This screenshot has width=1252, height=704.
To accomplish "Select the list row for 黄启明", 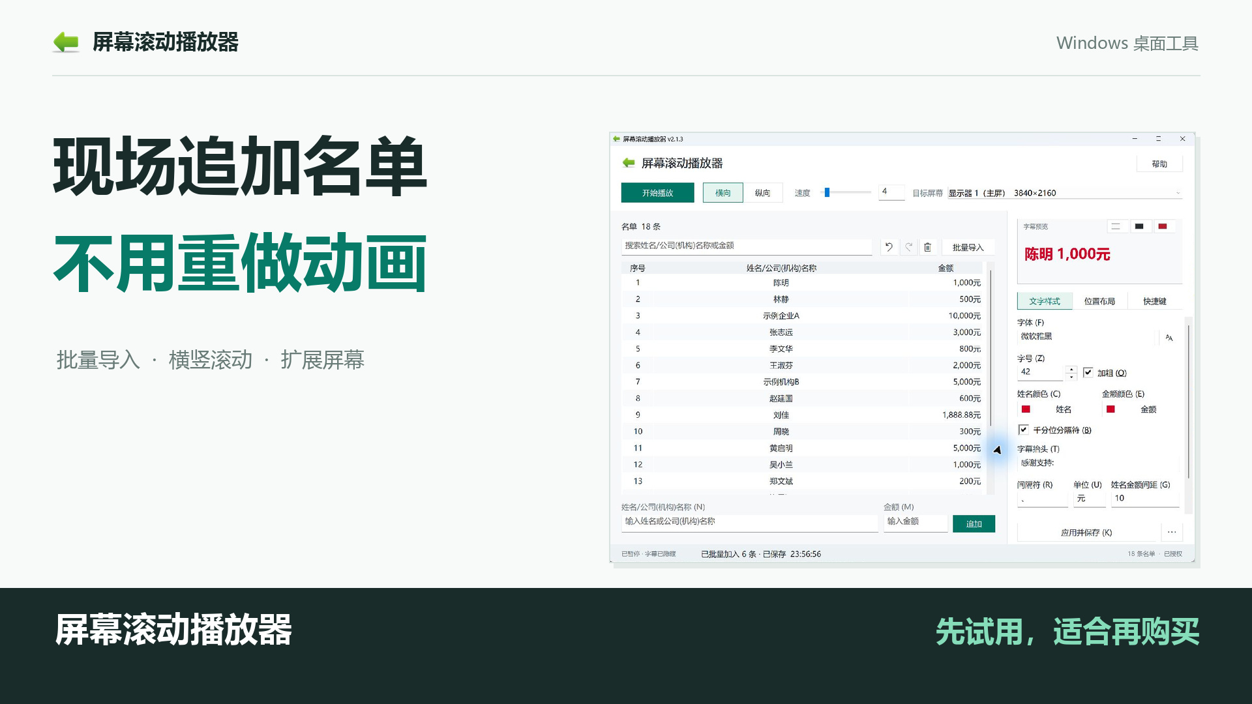I will coord(802,448).
